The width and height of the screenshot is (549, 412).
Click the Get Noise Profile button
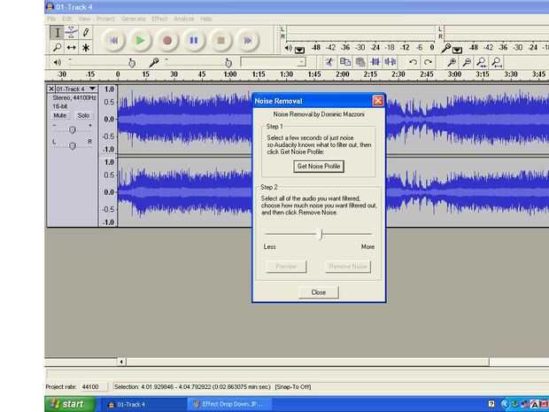tap(319, 167)
